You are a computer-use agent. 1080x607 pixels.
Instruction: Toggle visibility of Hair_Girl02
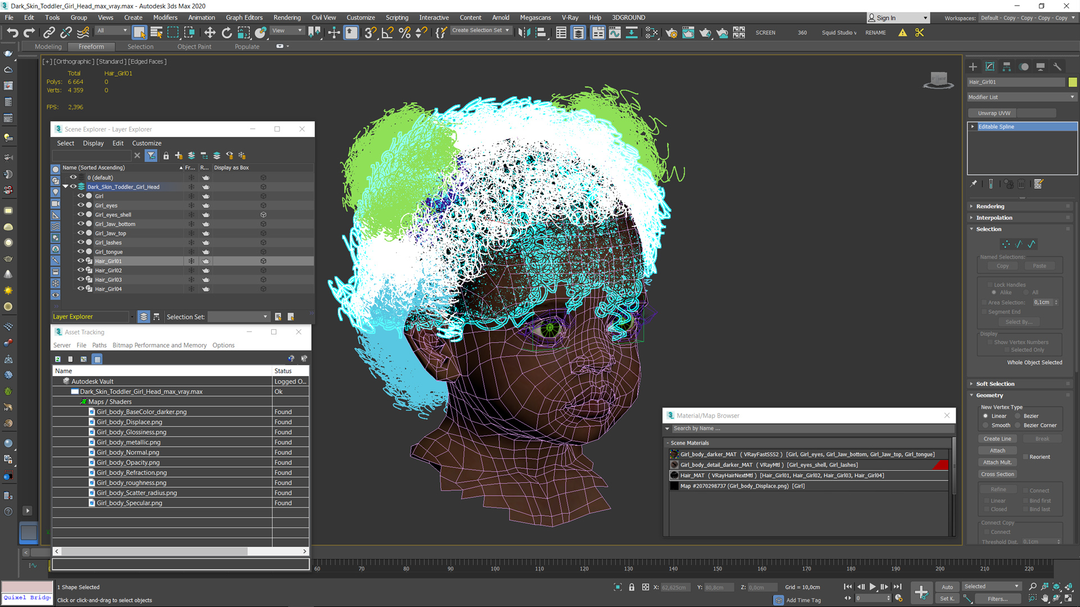(80, 270)
